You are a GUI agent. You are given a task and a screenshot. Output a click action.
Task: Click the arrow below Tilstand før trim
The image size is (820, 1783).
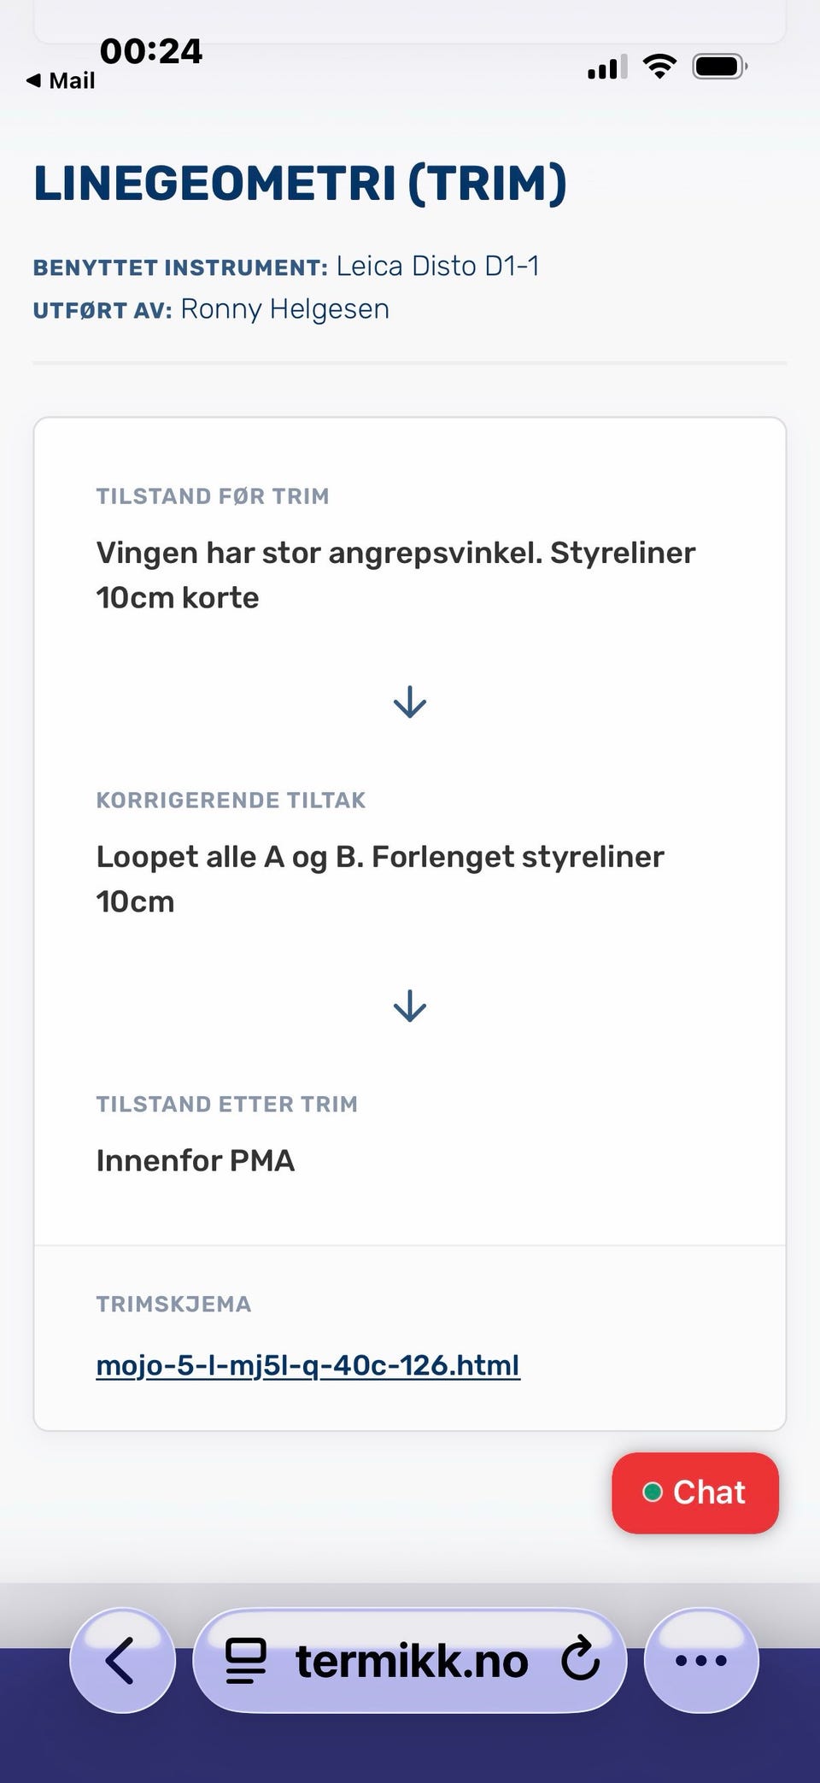(410, 702)
